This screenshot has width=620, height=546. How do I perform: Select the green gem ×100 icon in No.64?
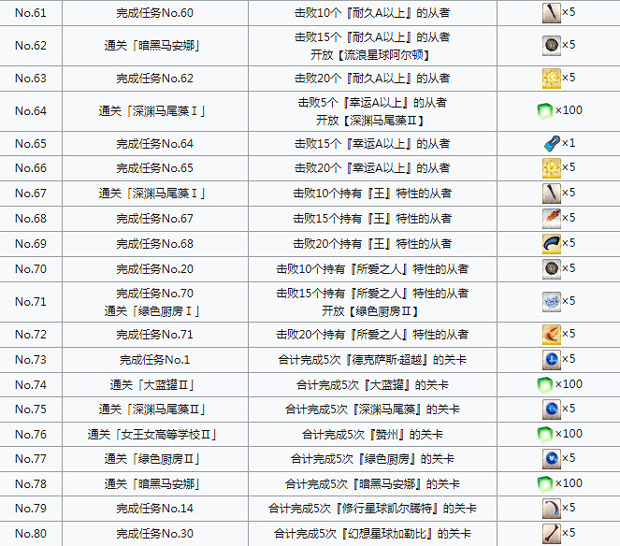(546, 110)
